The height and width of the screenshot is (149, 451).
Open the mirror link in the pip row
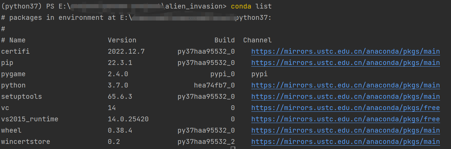pyautogui.click(x=346, y=63)
